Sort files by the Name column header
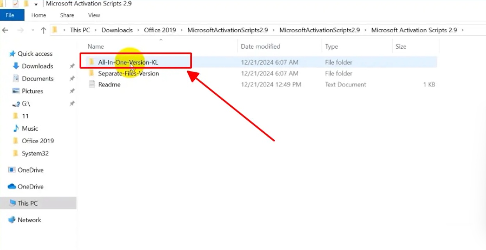This screenshot has height=250, width=486. point(96,46)
